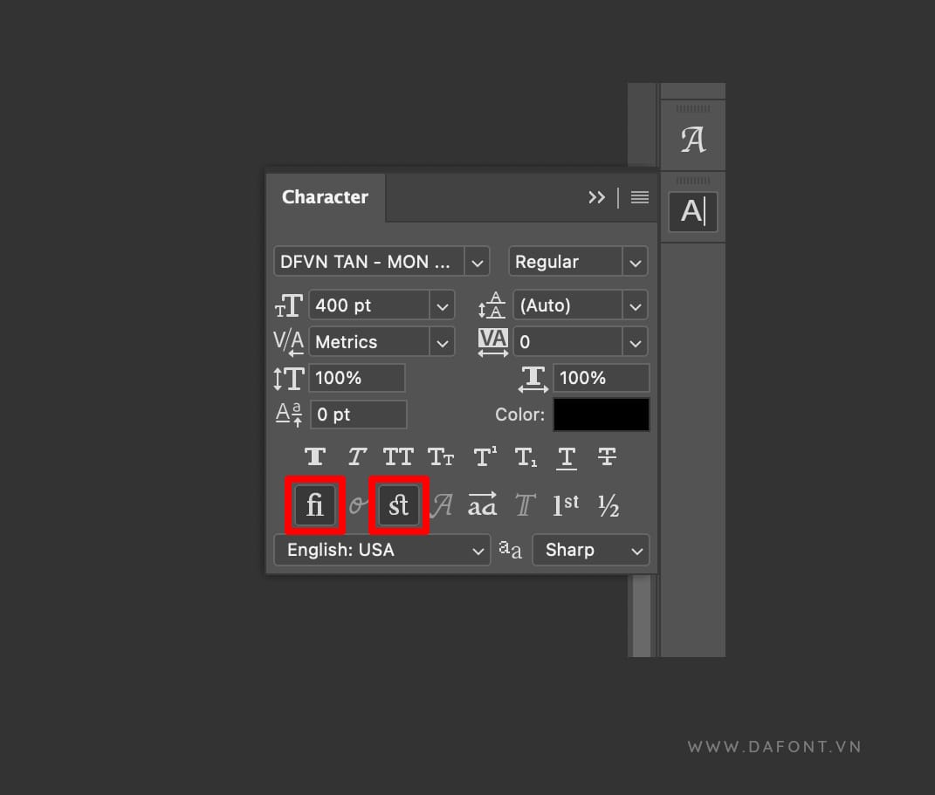The width and height of the screenshot is (935, 795).
Task: Toggle Small Caps formatting
Action: [x=440, y=456]
